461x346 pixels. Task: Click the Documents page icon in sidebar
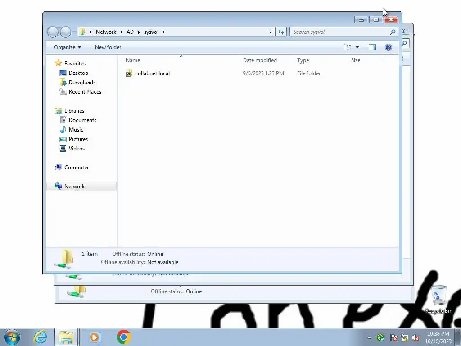(63, 120)
